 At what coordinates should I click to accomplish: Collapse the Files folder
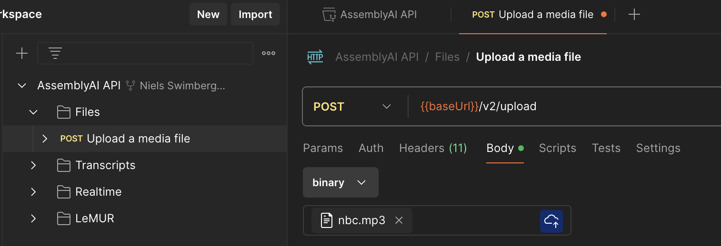(33, 112)
